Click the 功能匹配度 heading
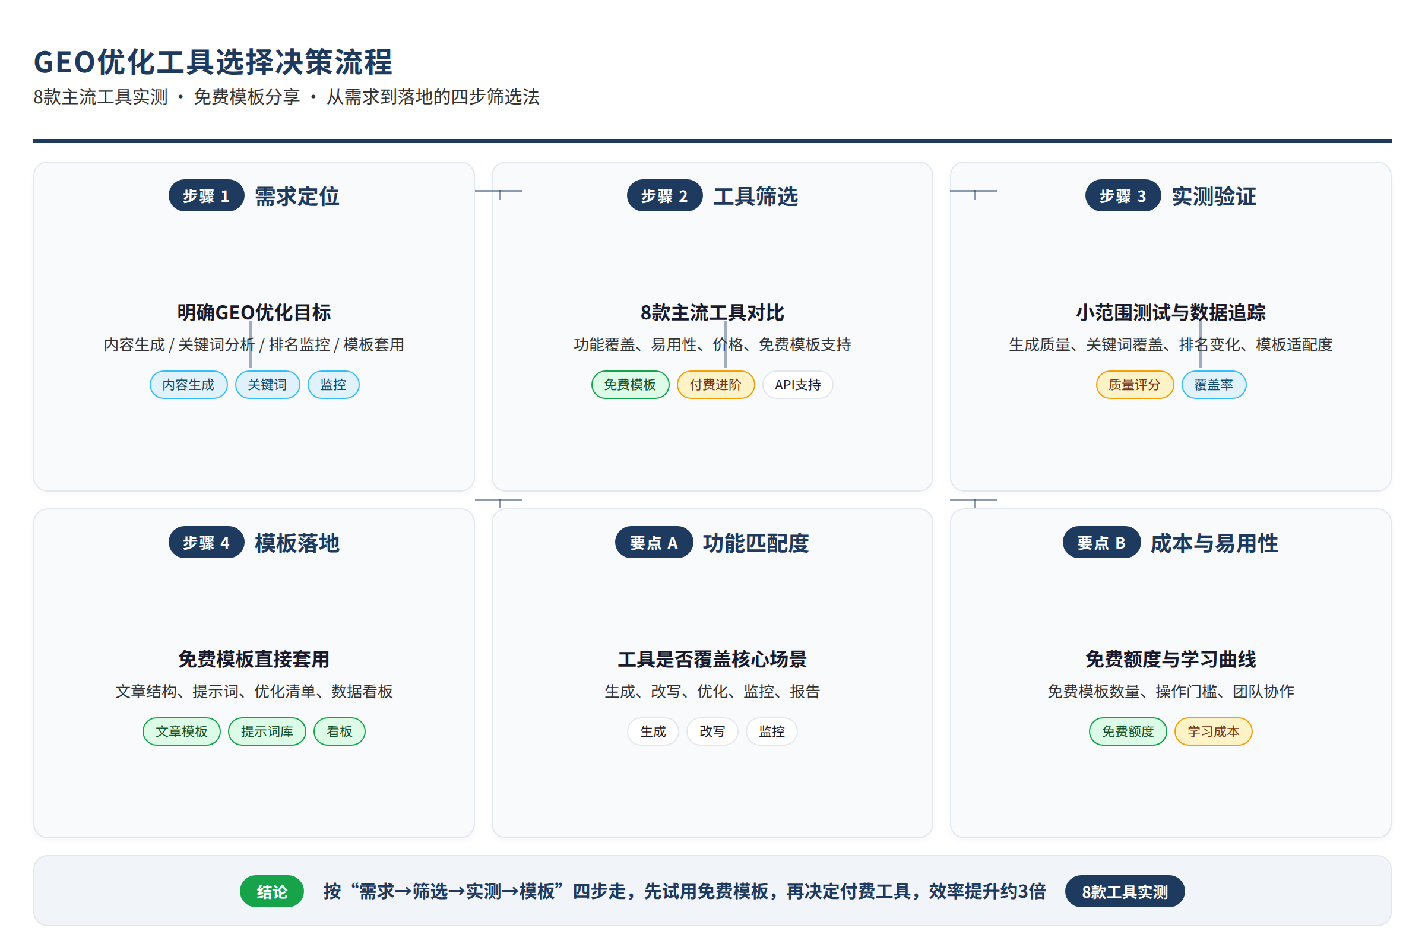The image size is (1425, 950). point(755,543)
